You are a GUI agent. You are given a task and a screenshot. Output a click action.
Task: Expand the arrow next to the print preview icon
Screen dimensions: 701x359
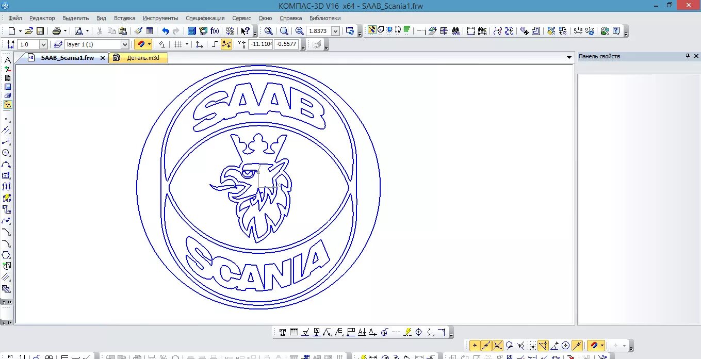(87, 31)
